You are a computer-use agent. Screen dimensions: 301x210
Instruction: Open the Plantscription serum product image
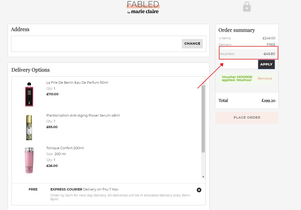[29, 127]
